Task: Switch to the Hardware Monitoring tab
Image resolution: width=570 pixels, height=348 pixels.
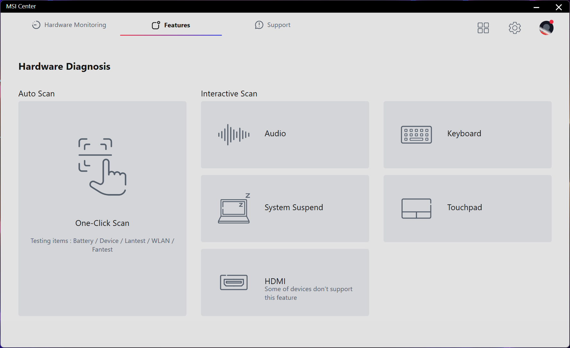Action: click(x=69, y=25)
